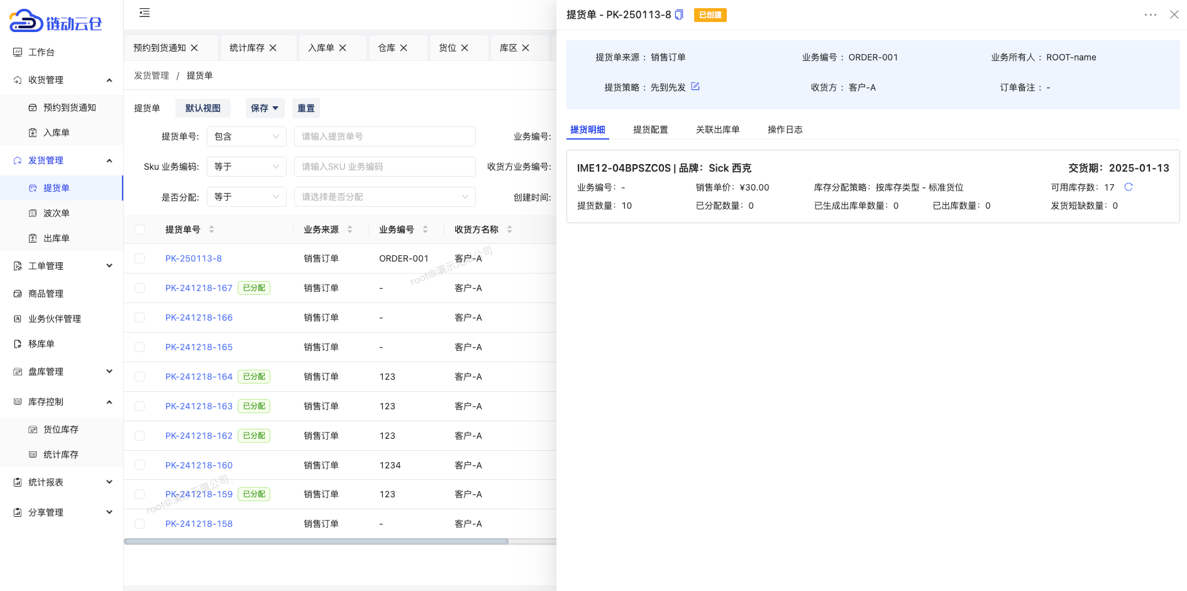Close the 入库单 tab
This screenshot has width=1187, height=591.
343,48
